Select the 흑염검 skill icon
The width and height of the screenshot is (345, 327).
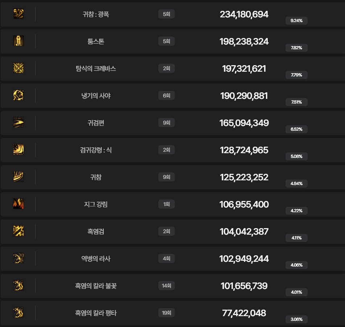pyautogui.click(x=19, y=231)
